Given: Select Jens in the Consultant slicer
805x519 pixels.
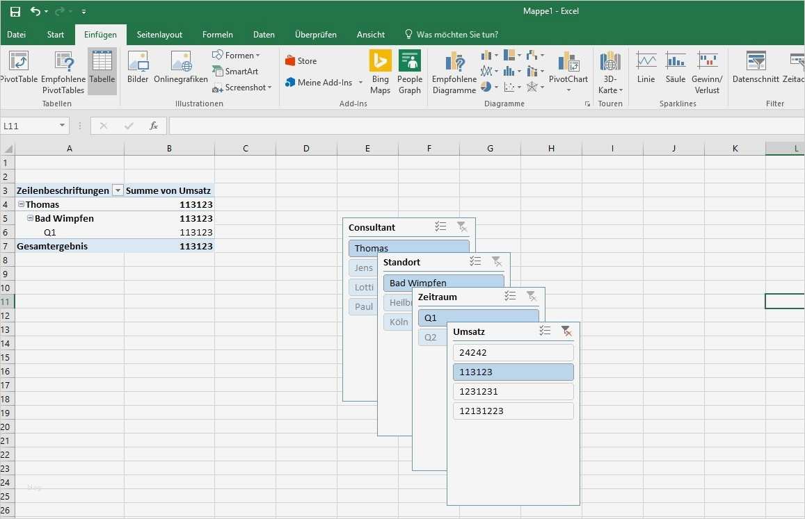Looking at the screenshot, I should click(x=362, y=267).
